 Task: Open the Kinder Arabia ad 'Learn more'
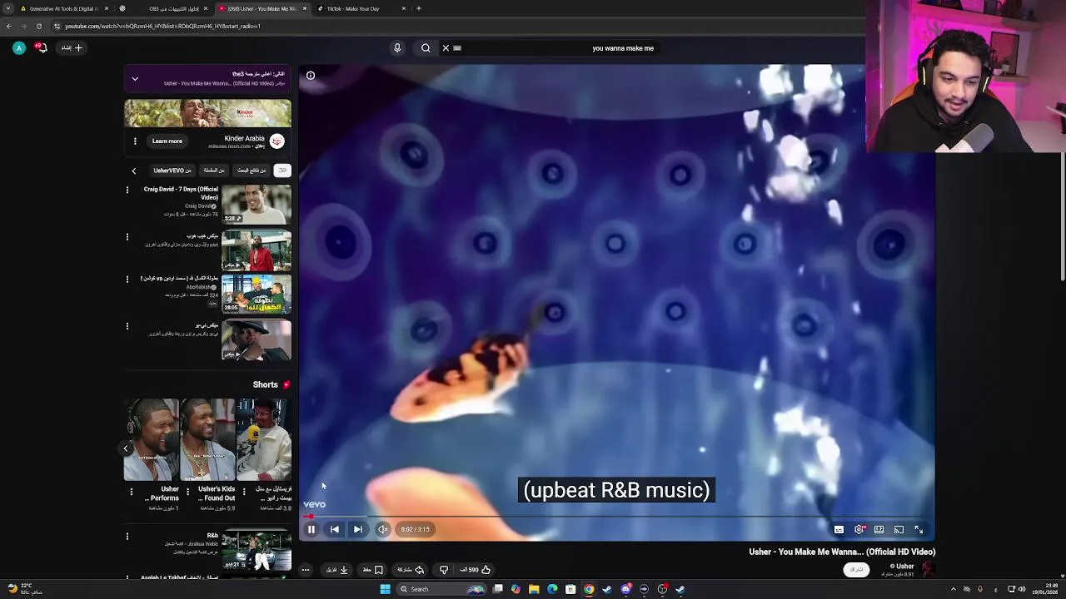167,141
